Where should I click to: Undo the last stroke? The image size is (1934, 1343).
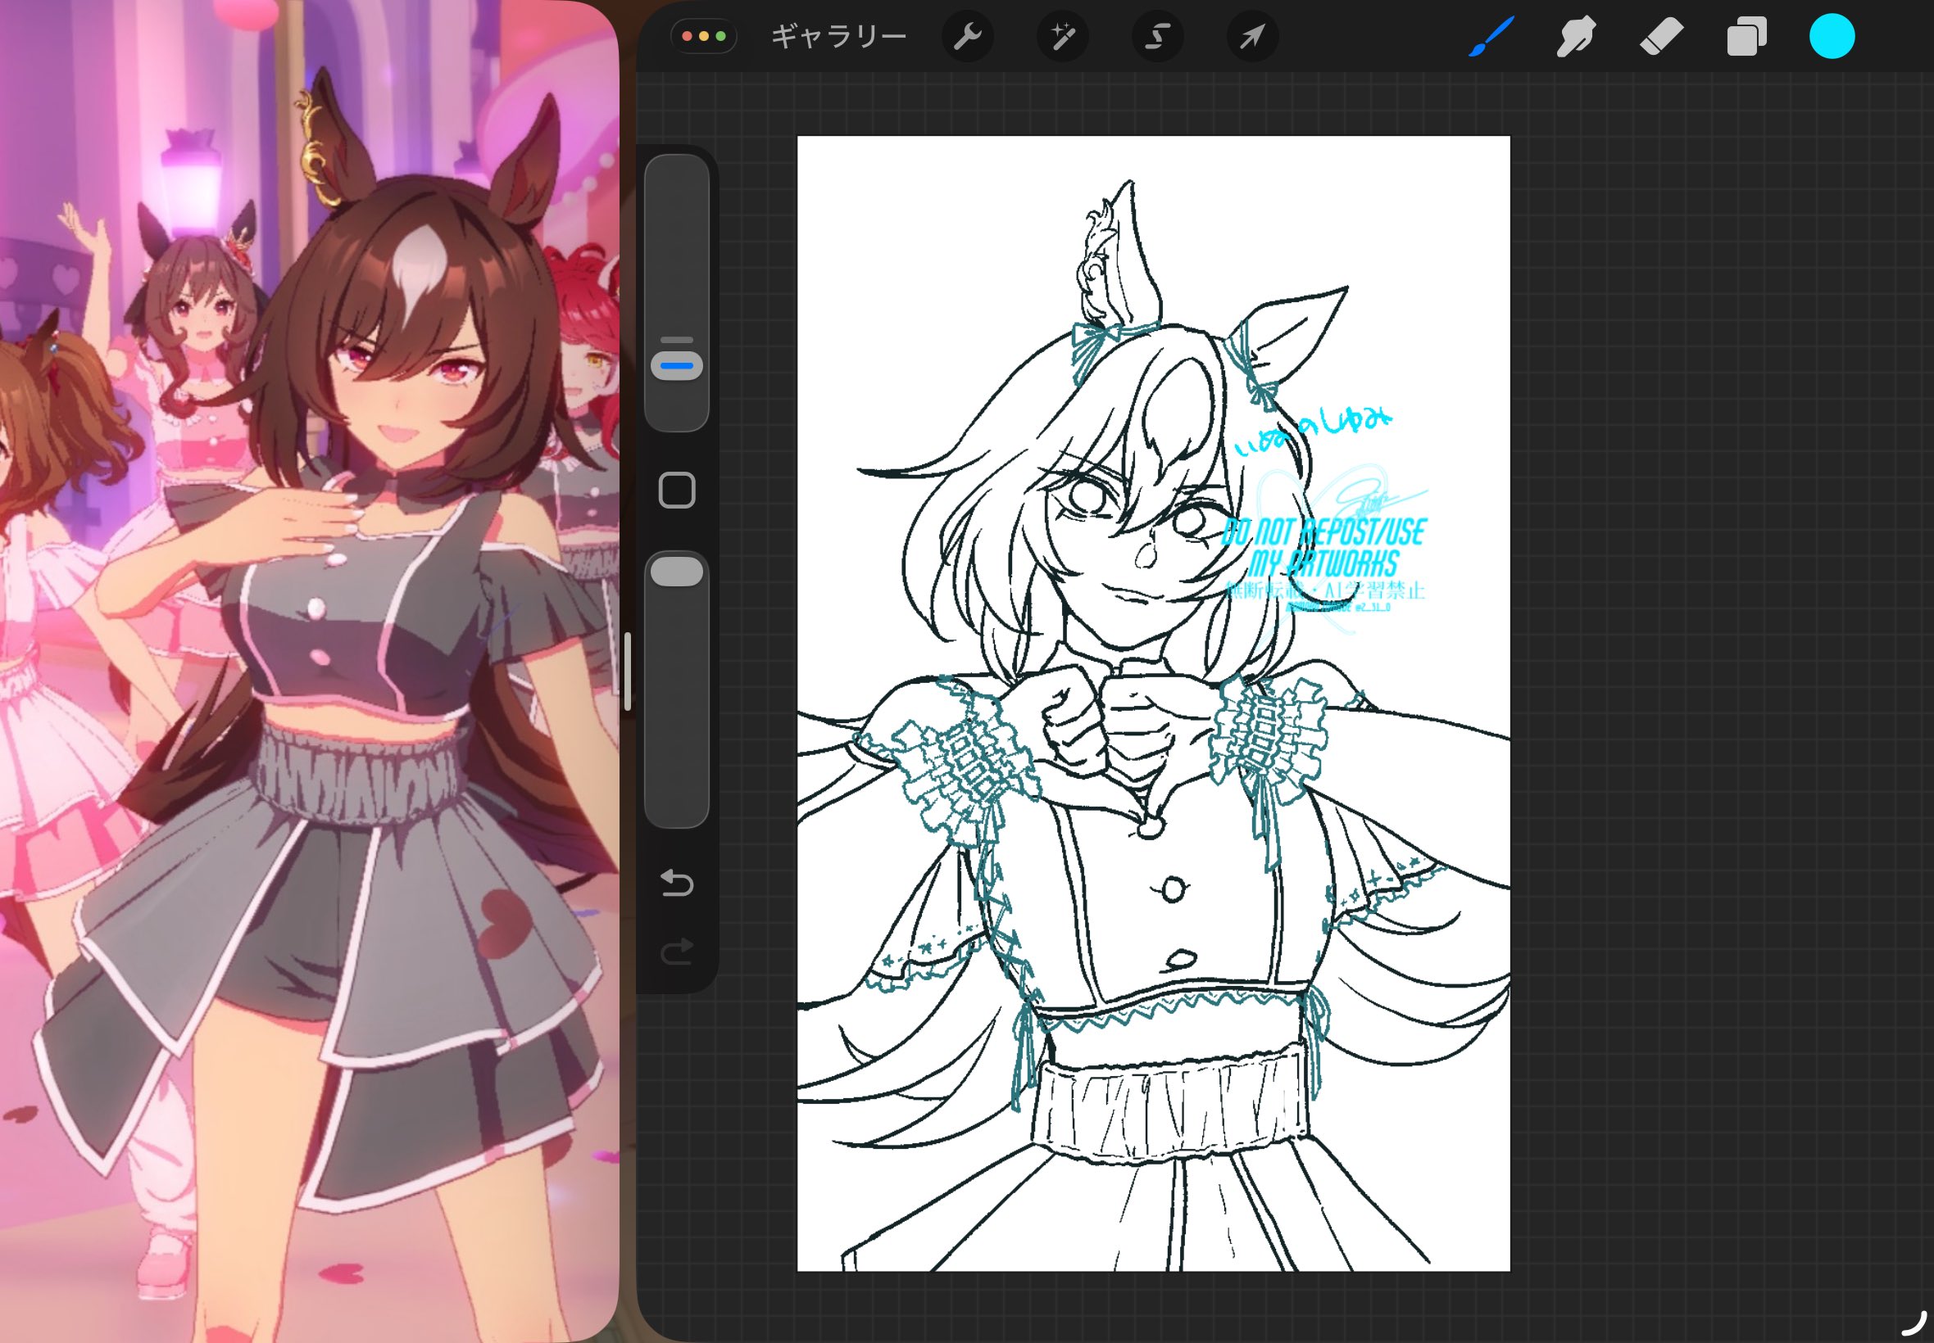tap(676, 883)
